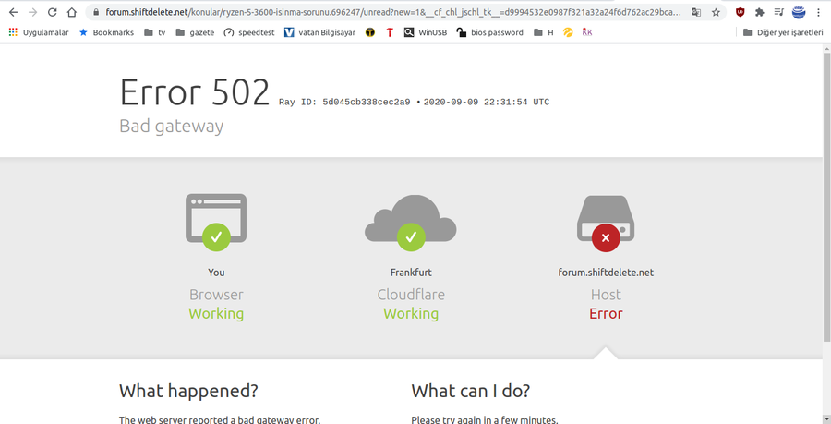The height and width of the screenshot is (424, 831).
Task: Open the vatan Bilgisayar bookmark
Action: click(319, 32)
